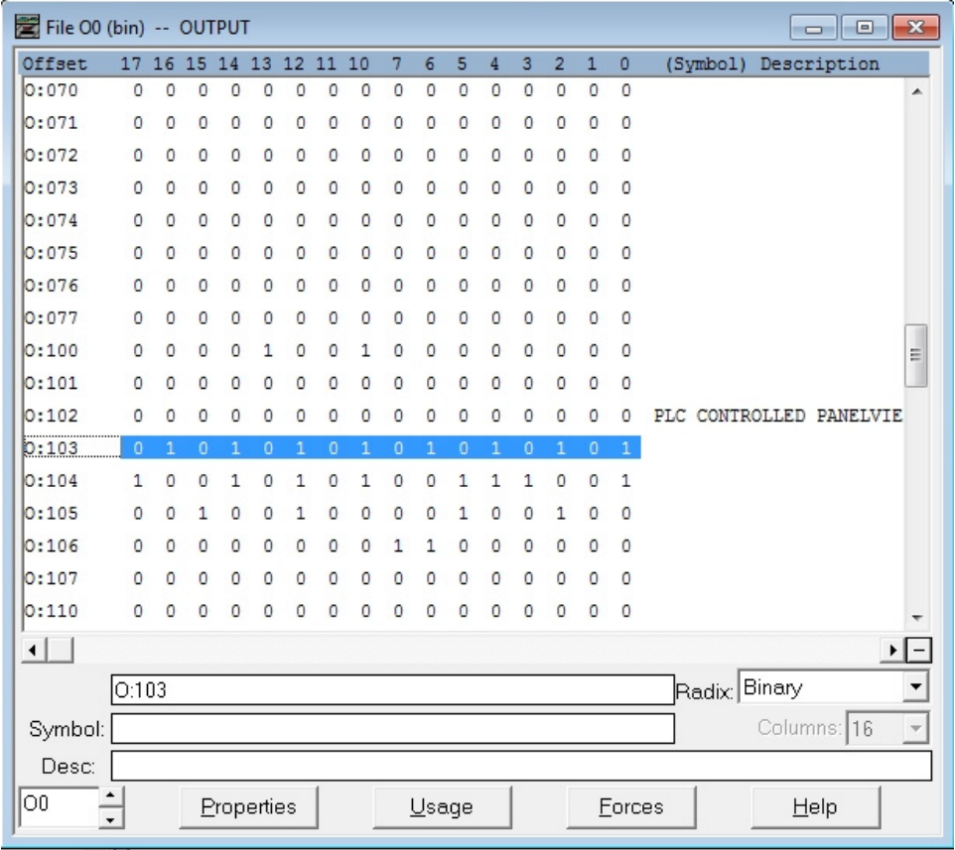Click bit 0 of row O:104
Screen dimensions: 955x850
[626, 481]
